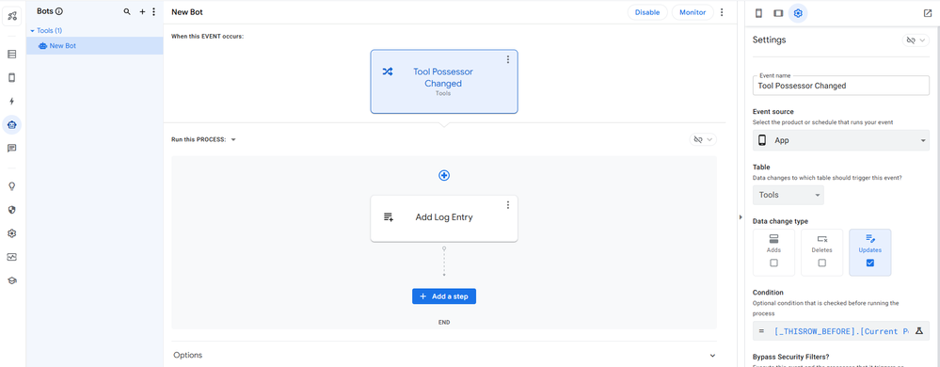Select the Add Log Entry step card
The width and height of the screenshot is (940, 367).
pyautogui.click(x=444, y=218)
